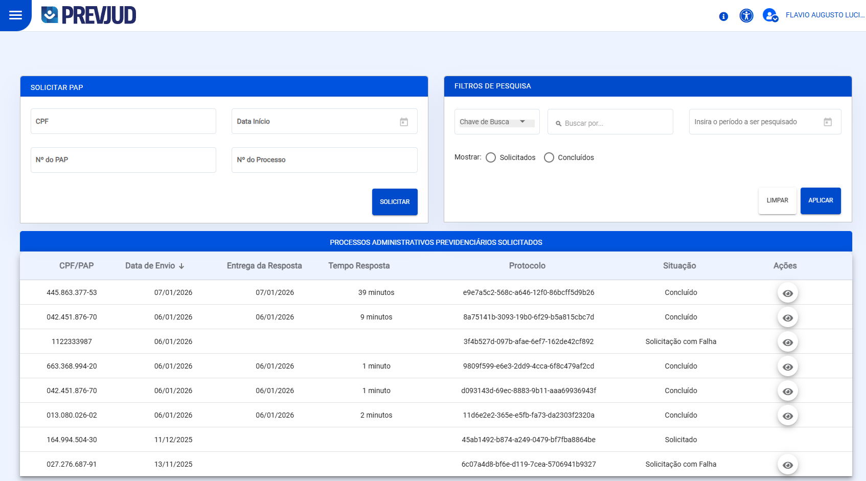
Task: Select the Concluídos radio option
Action: coord(549,157)
